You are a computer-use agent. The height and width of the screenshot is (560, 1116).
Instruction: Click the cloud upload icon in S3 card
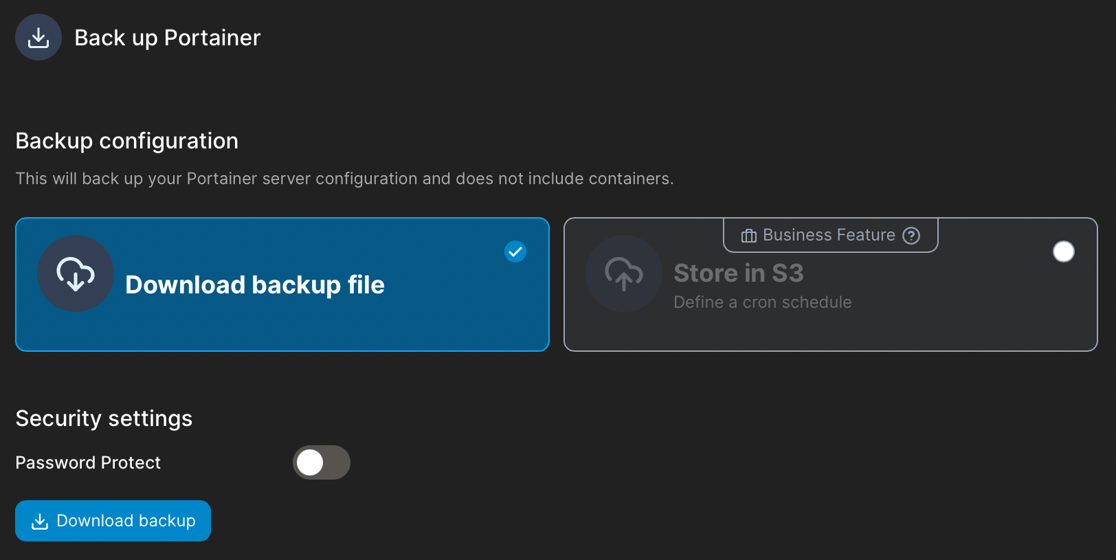click(x=624, y=273)
